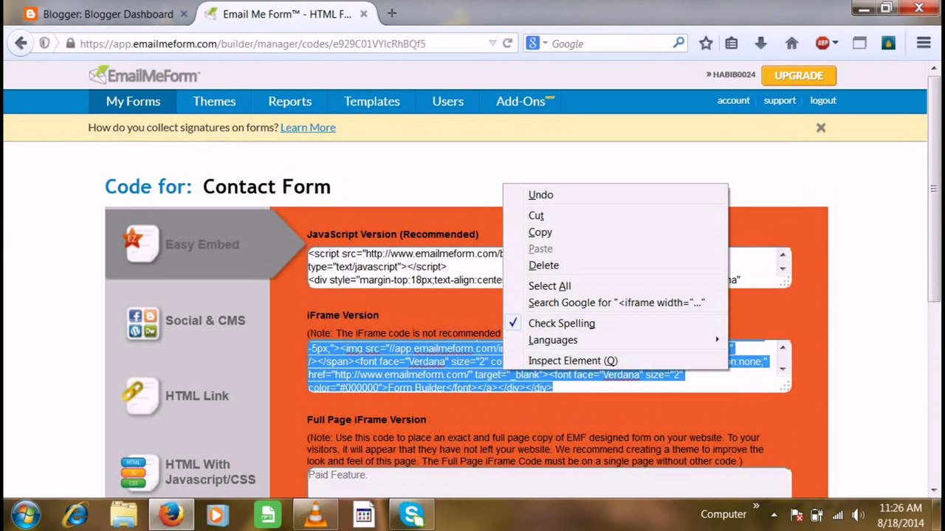
Task: Close the Blogger Dashboard tab
Action: click(x=184, y=14)
